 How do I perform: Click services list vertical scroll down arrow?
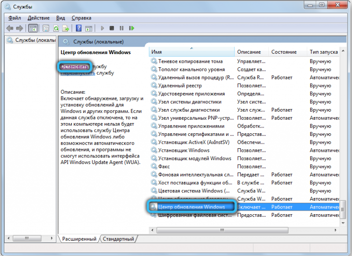pos(343,223)
